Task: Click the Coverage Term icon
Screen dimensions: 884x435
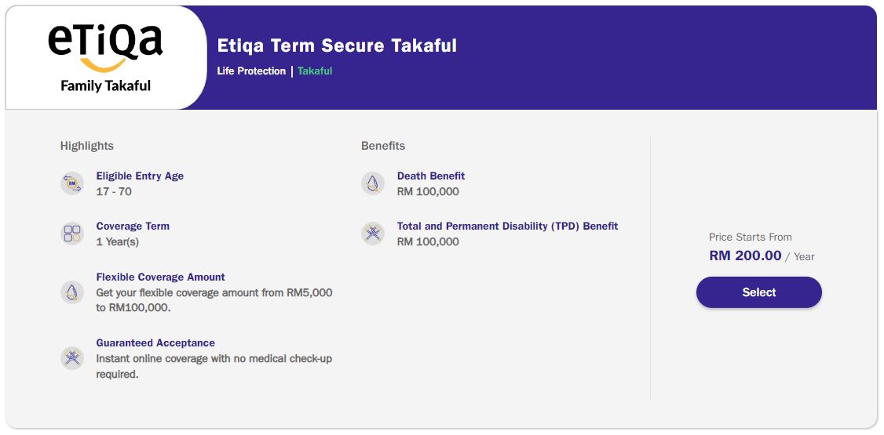Action: click(x=72, y=234)
